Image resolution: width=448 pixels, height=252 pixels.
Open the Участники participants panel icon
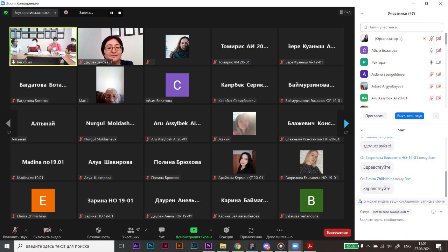(x=131, y=230)
